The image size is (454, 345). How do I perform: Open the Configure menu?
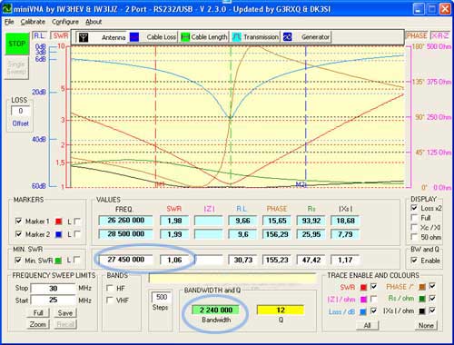(65, 22)
